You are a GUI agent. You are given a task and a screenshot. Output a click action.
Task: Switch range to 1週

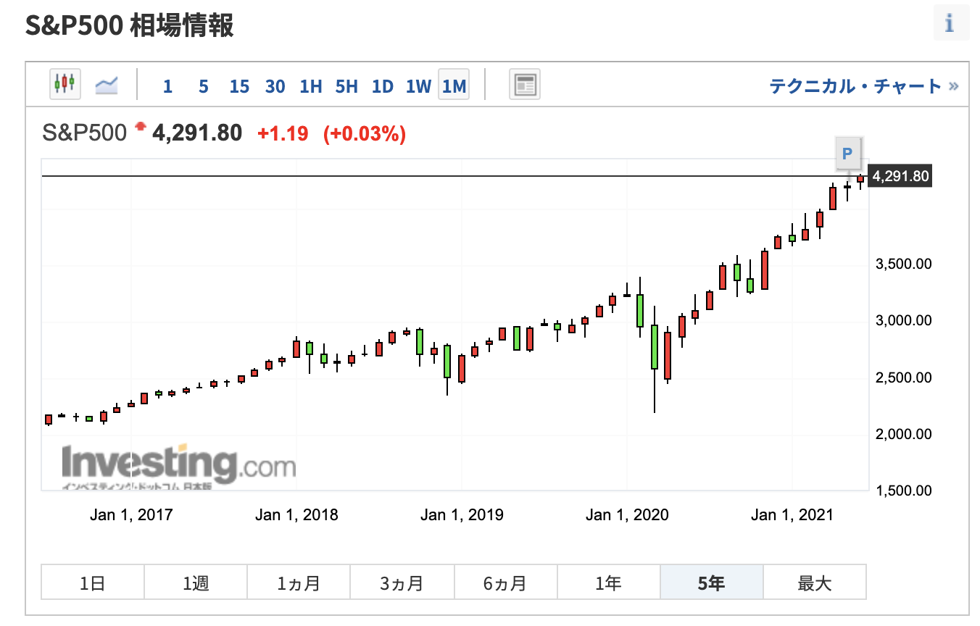coord(196,583)
